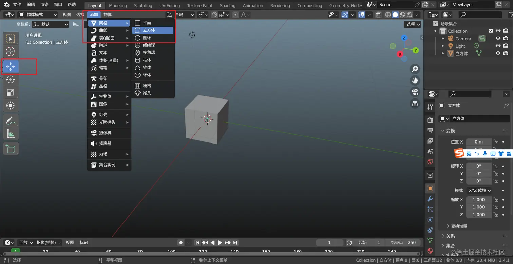Select the Measure tool

(x=11, y=133)
